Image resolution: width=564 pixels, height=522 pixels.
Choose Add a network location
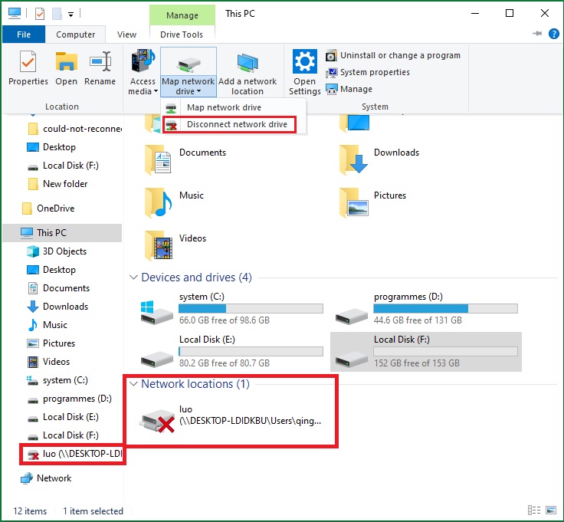coord(248,72)
